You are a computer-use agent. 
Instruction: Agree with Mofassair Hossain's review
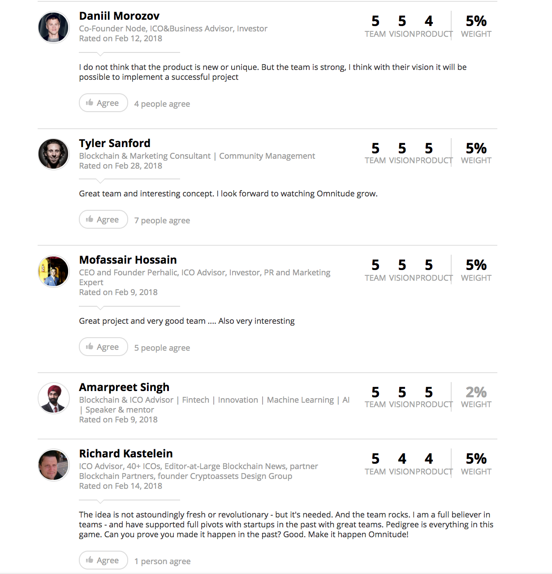click(x=103, y=347)
